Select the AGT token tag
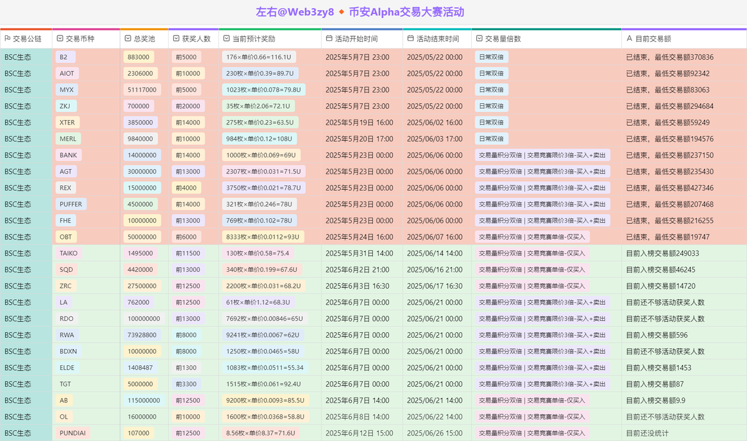 click(67, 172)
